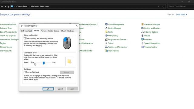Open the recent locations dropdown arrow
This screenshot has width=194, height=109.
coord(5,6)
